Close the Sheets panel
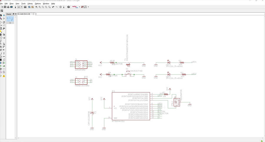This screenshot has width=265, height=142. click(16, 14)
